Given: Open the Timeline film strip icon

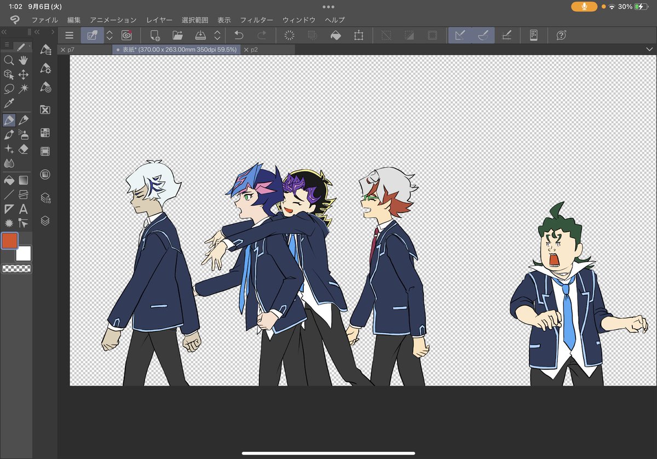Looking at the screenshot, I should tap(45, 151).
